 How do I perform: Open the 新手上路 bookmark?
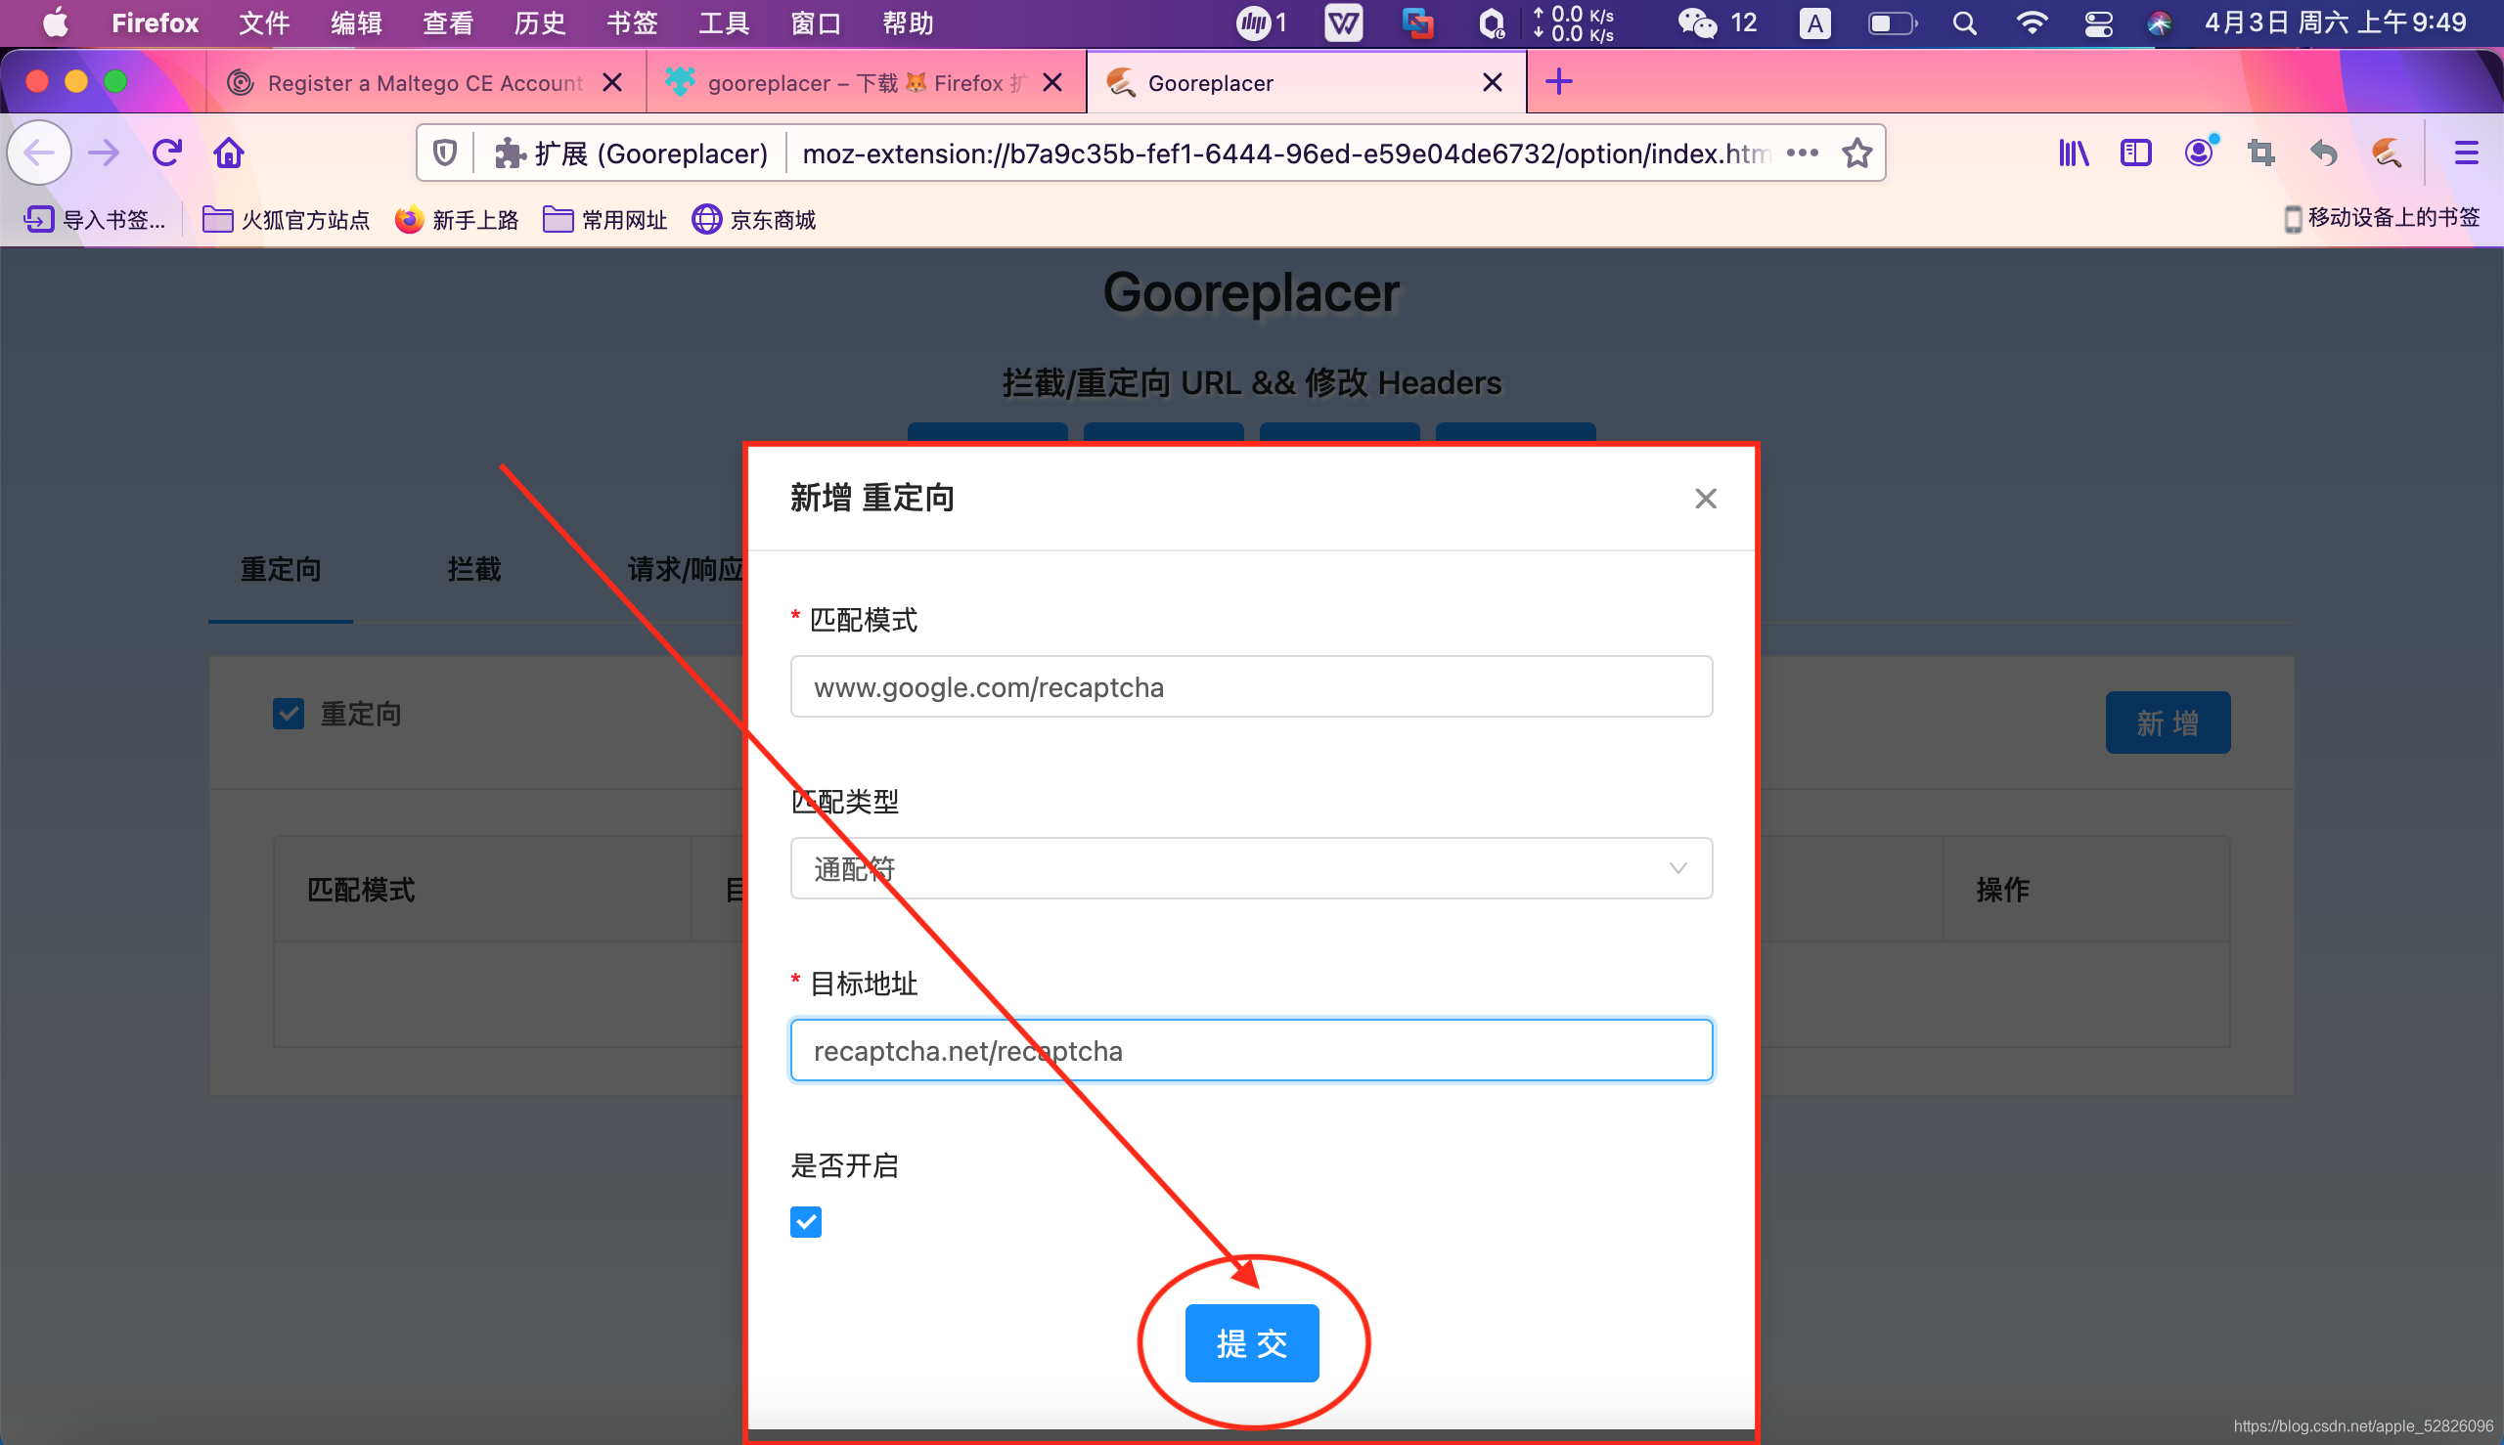[x=457, y=219]
